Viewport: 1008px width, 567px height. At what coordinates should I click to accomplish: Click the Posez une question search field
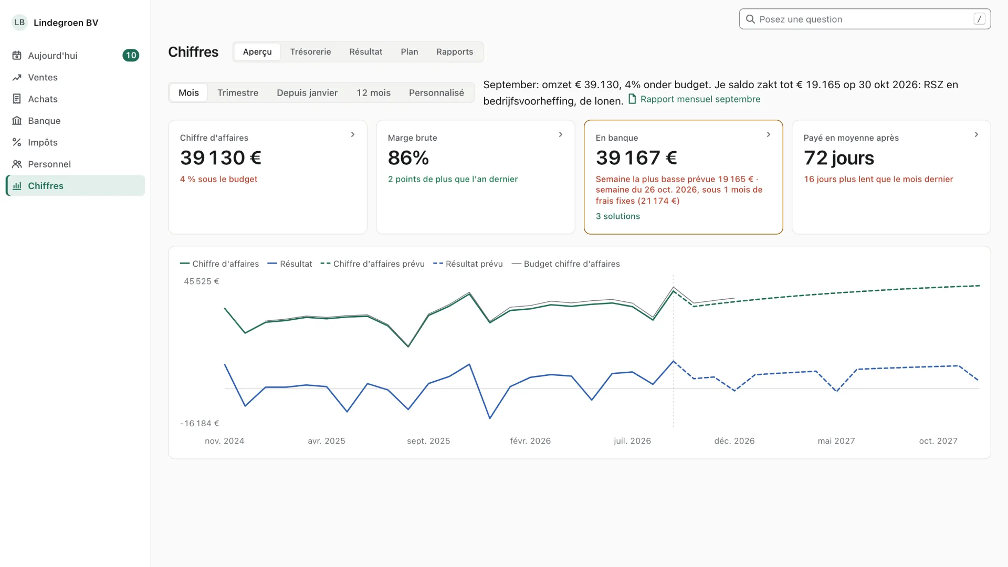(x=865, y=19)
